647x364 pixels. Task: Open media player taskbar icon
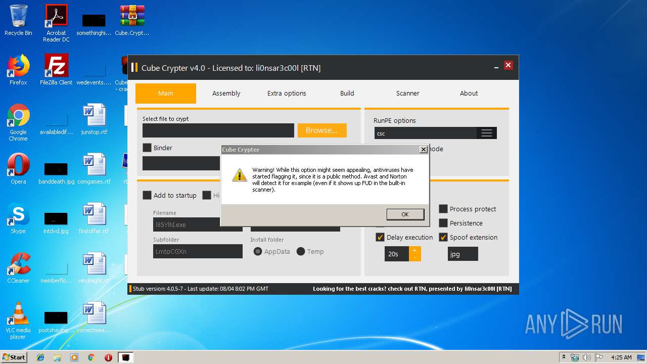74,357
